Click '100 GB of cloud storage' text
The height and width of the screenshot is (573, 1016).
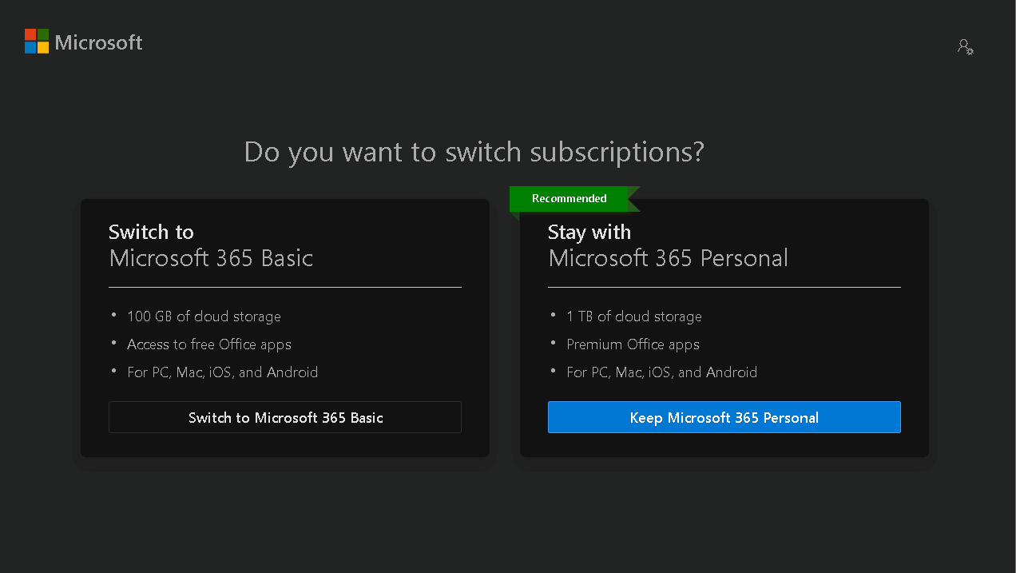[204, 316]
